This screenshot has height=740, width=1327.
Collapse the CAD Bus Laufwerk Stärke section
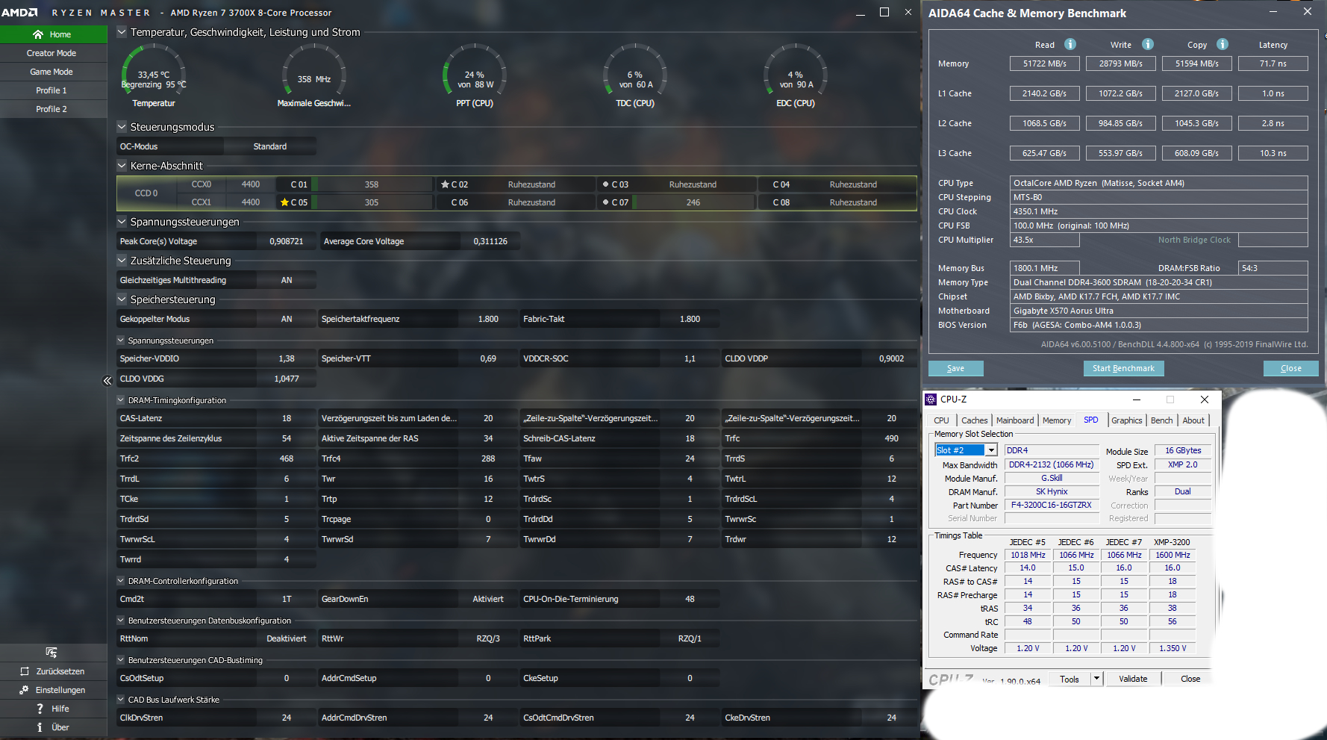tap(121, 700)
